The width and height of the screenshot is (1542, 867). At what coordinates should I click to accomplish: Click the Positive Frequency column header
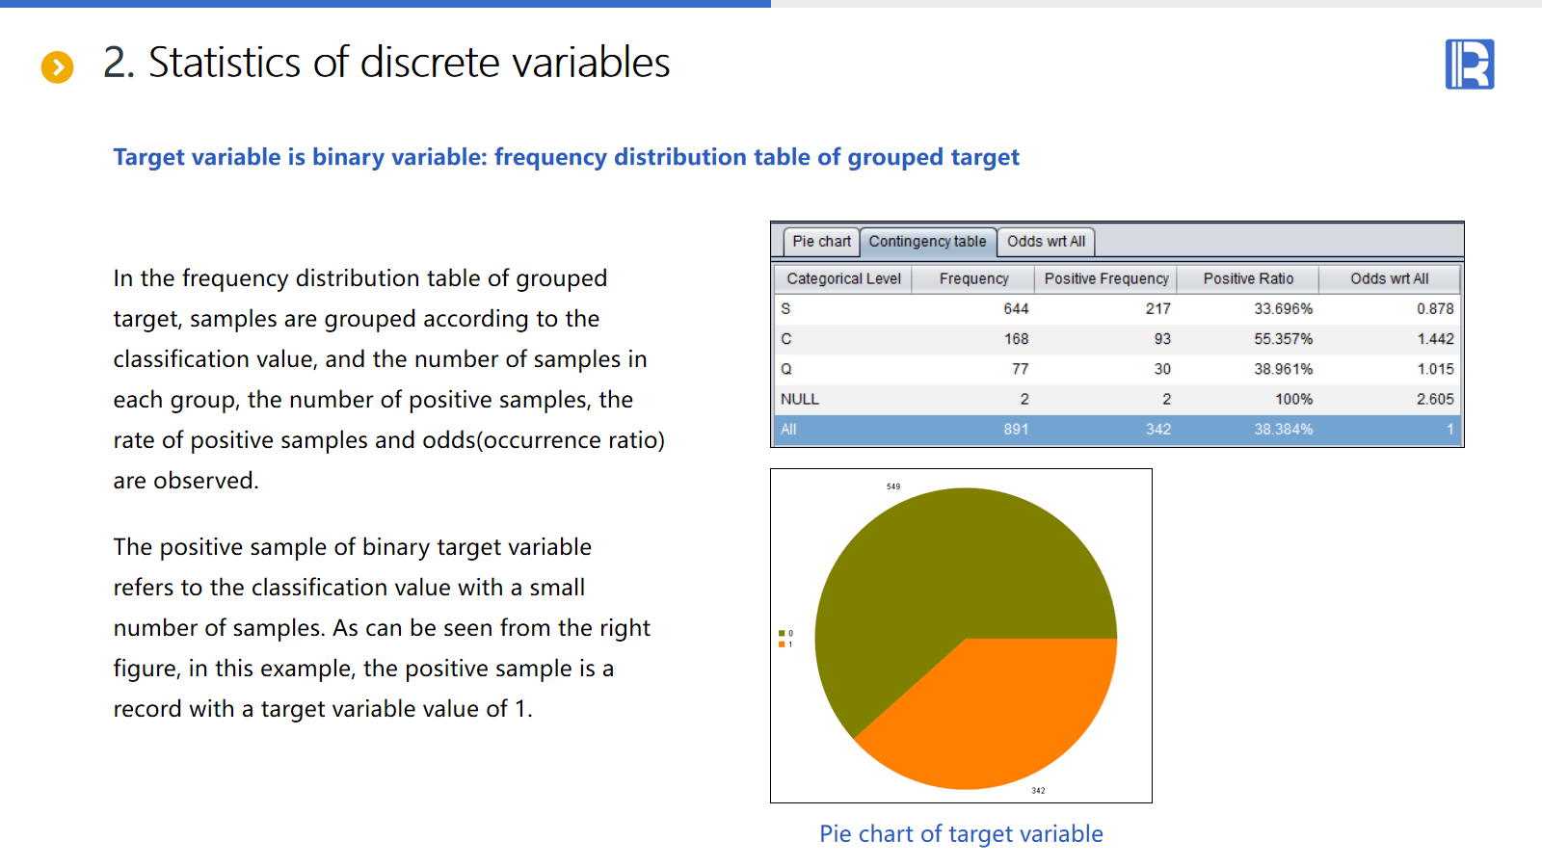click(x=1105, y=279)
